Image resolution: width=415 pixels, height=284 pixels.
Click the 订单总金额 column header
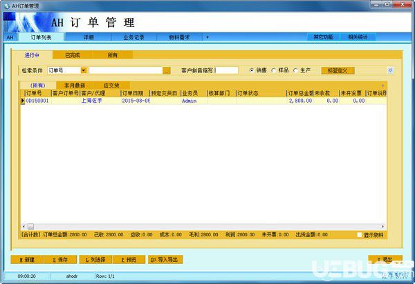point(300,93)
